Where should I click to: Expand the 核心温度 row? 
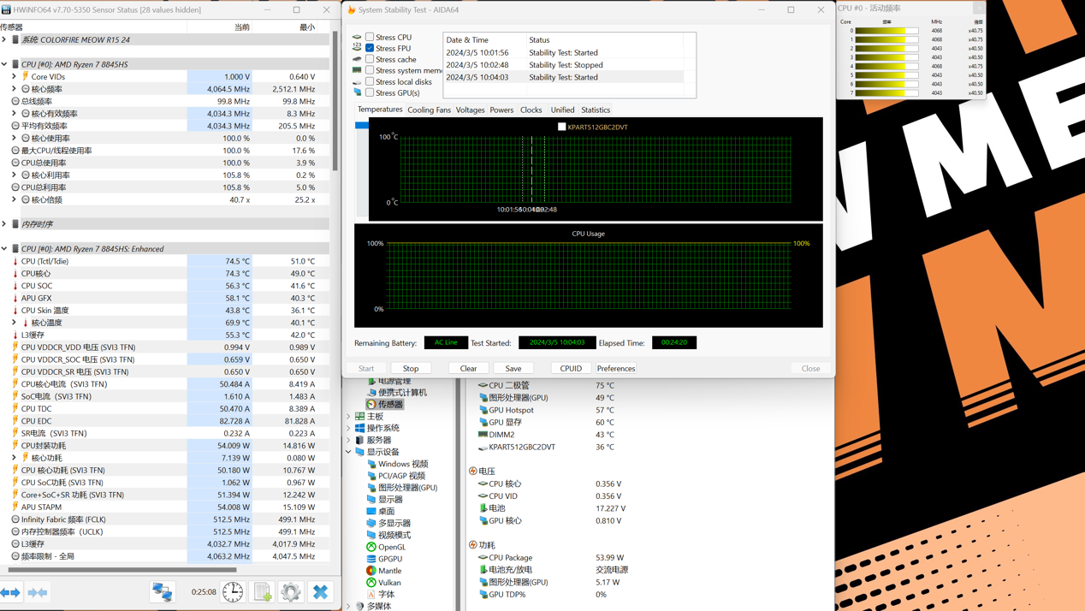click(14, 323)
